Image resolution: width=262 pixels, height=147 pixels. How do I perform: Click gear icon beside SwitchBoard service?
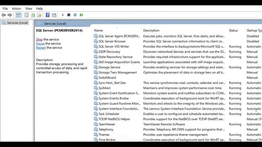96,77
